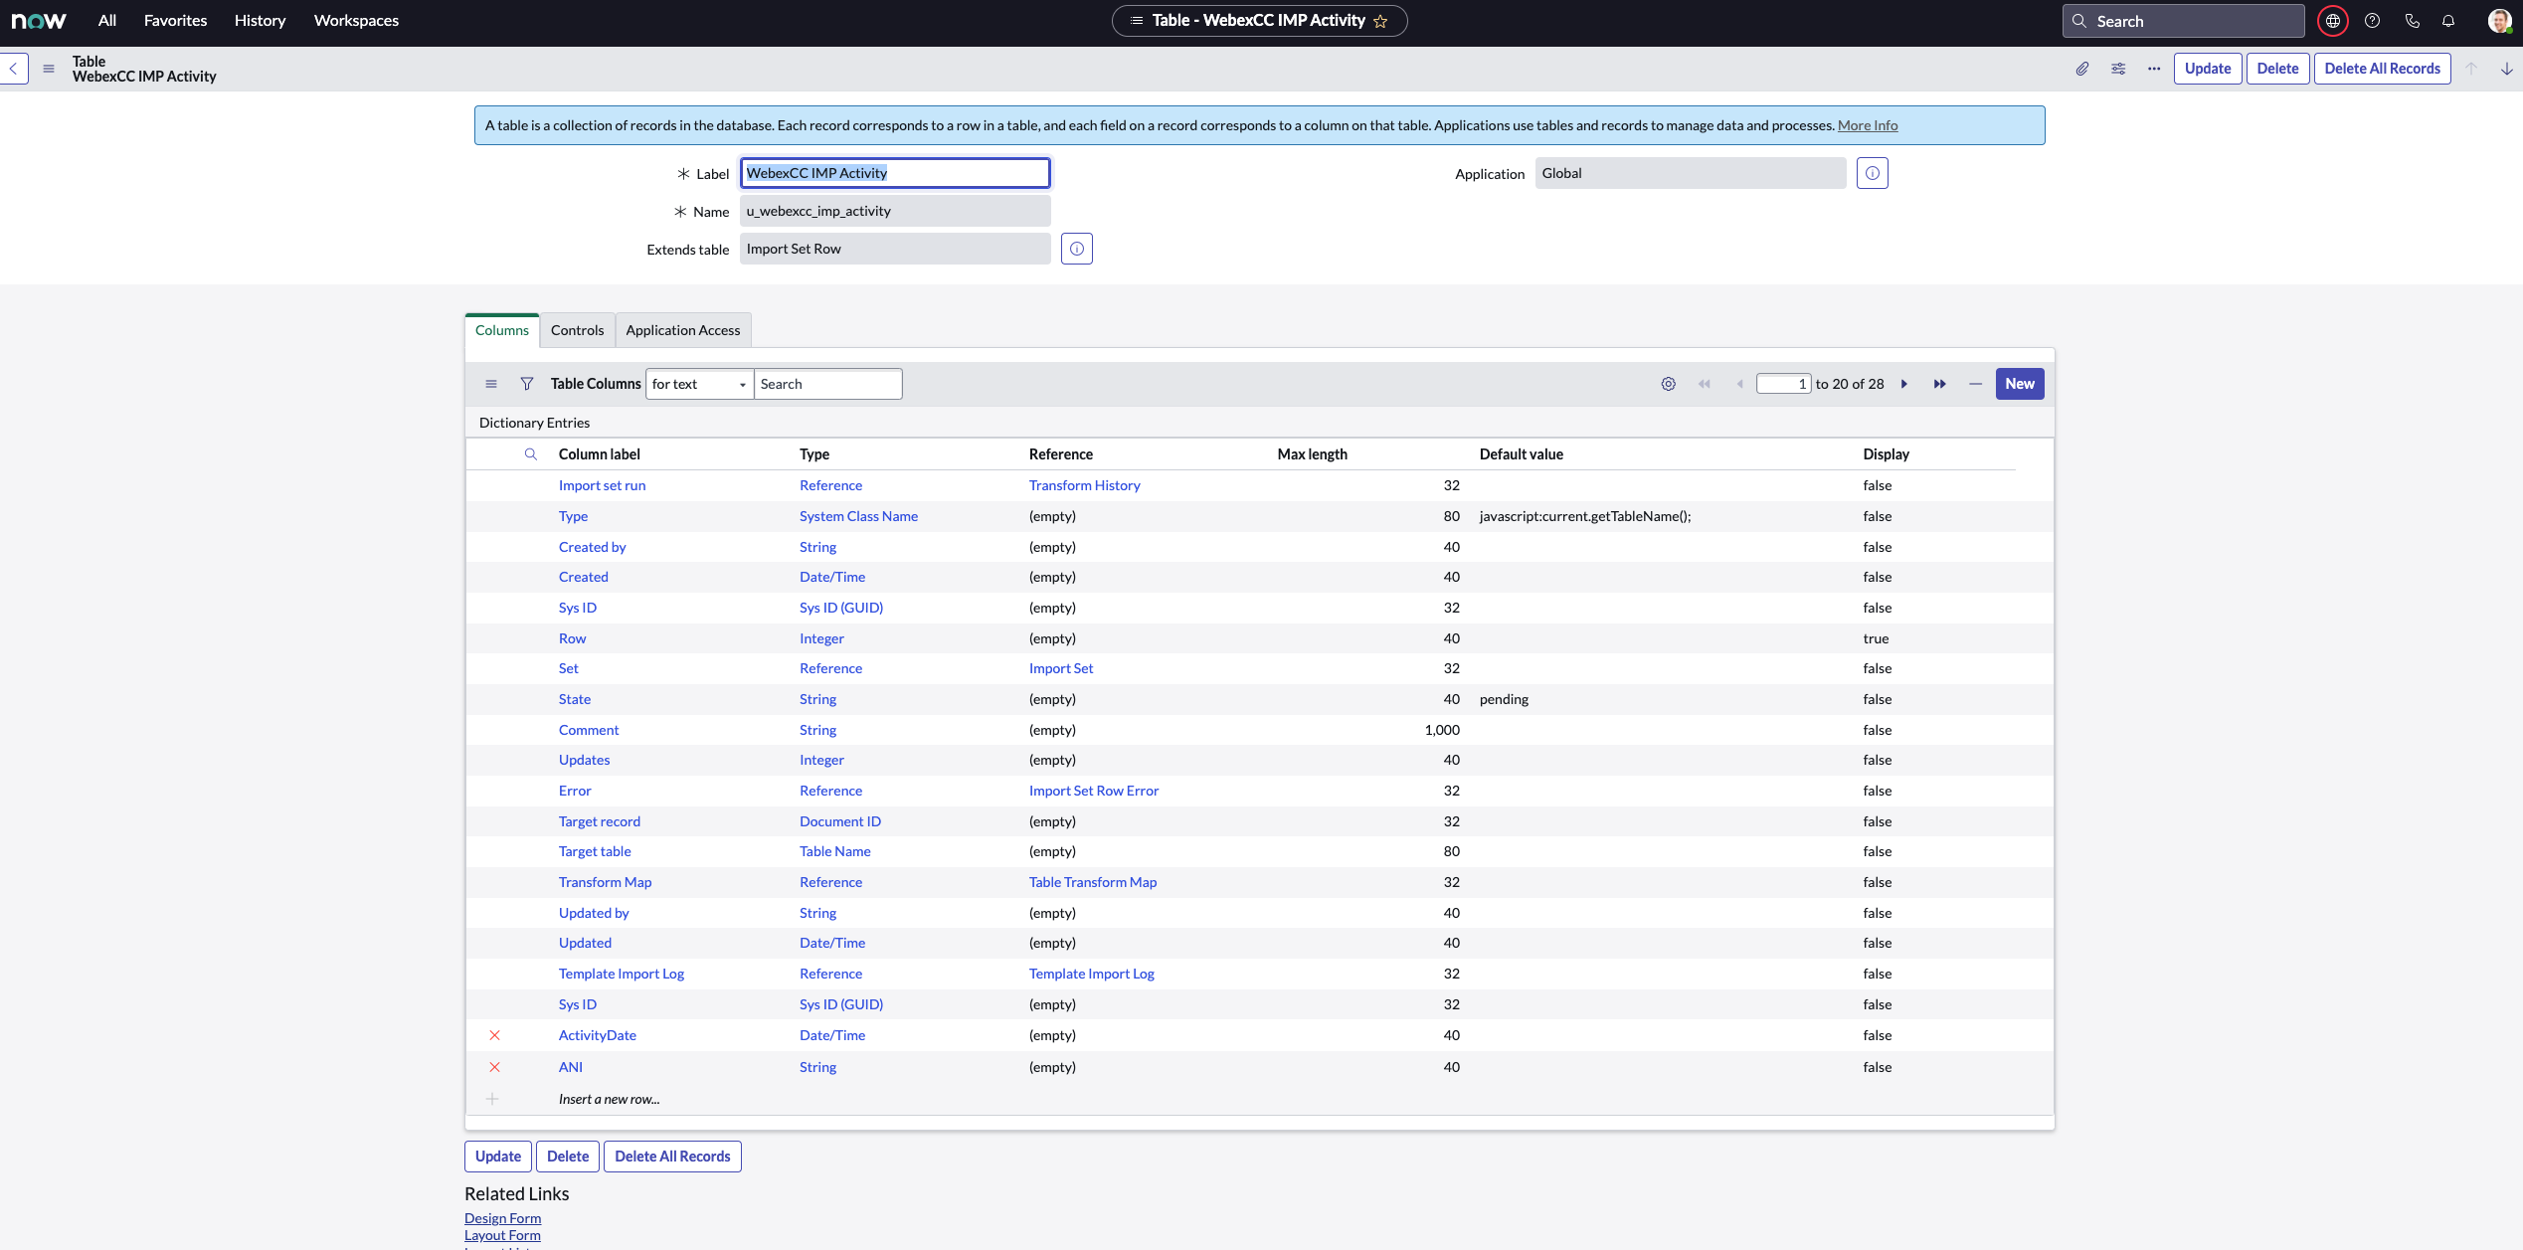Image resolution: width=2523 pixels, height=1250 pixels.
Task: Open the help question mark icon
Action: 2372,21
